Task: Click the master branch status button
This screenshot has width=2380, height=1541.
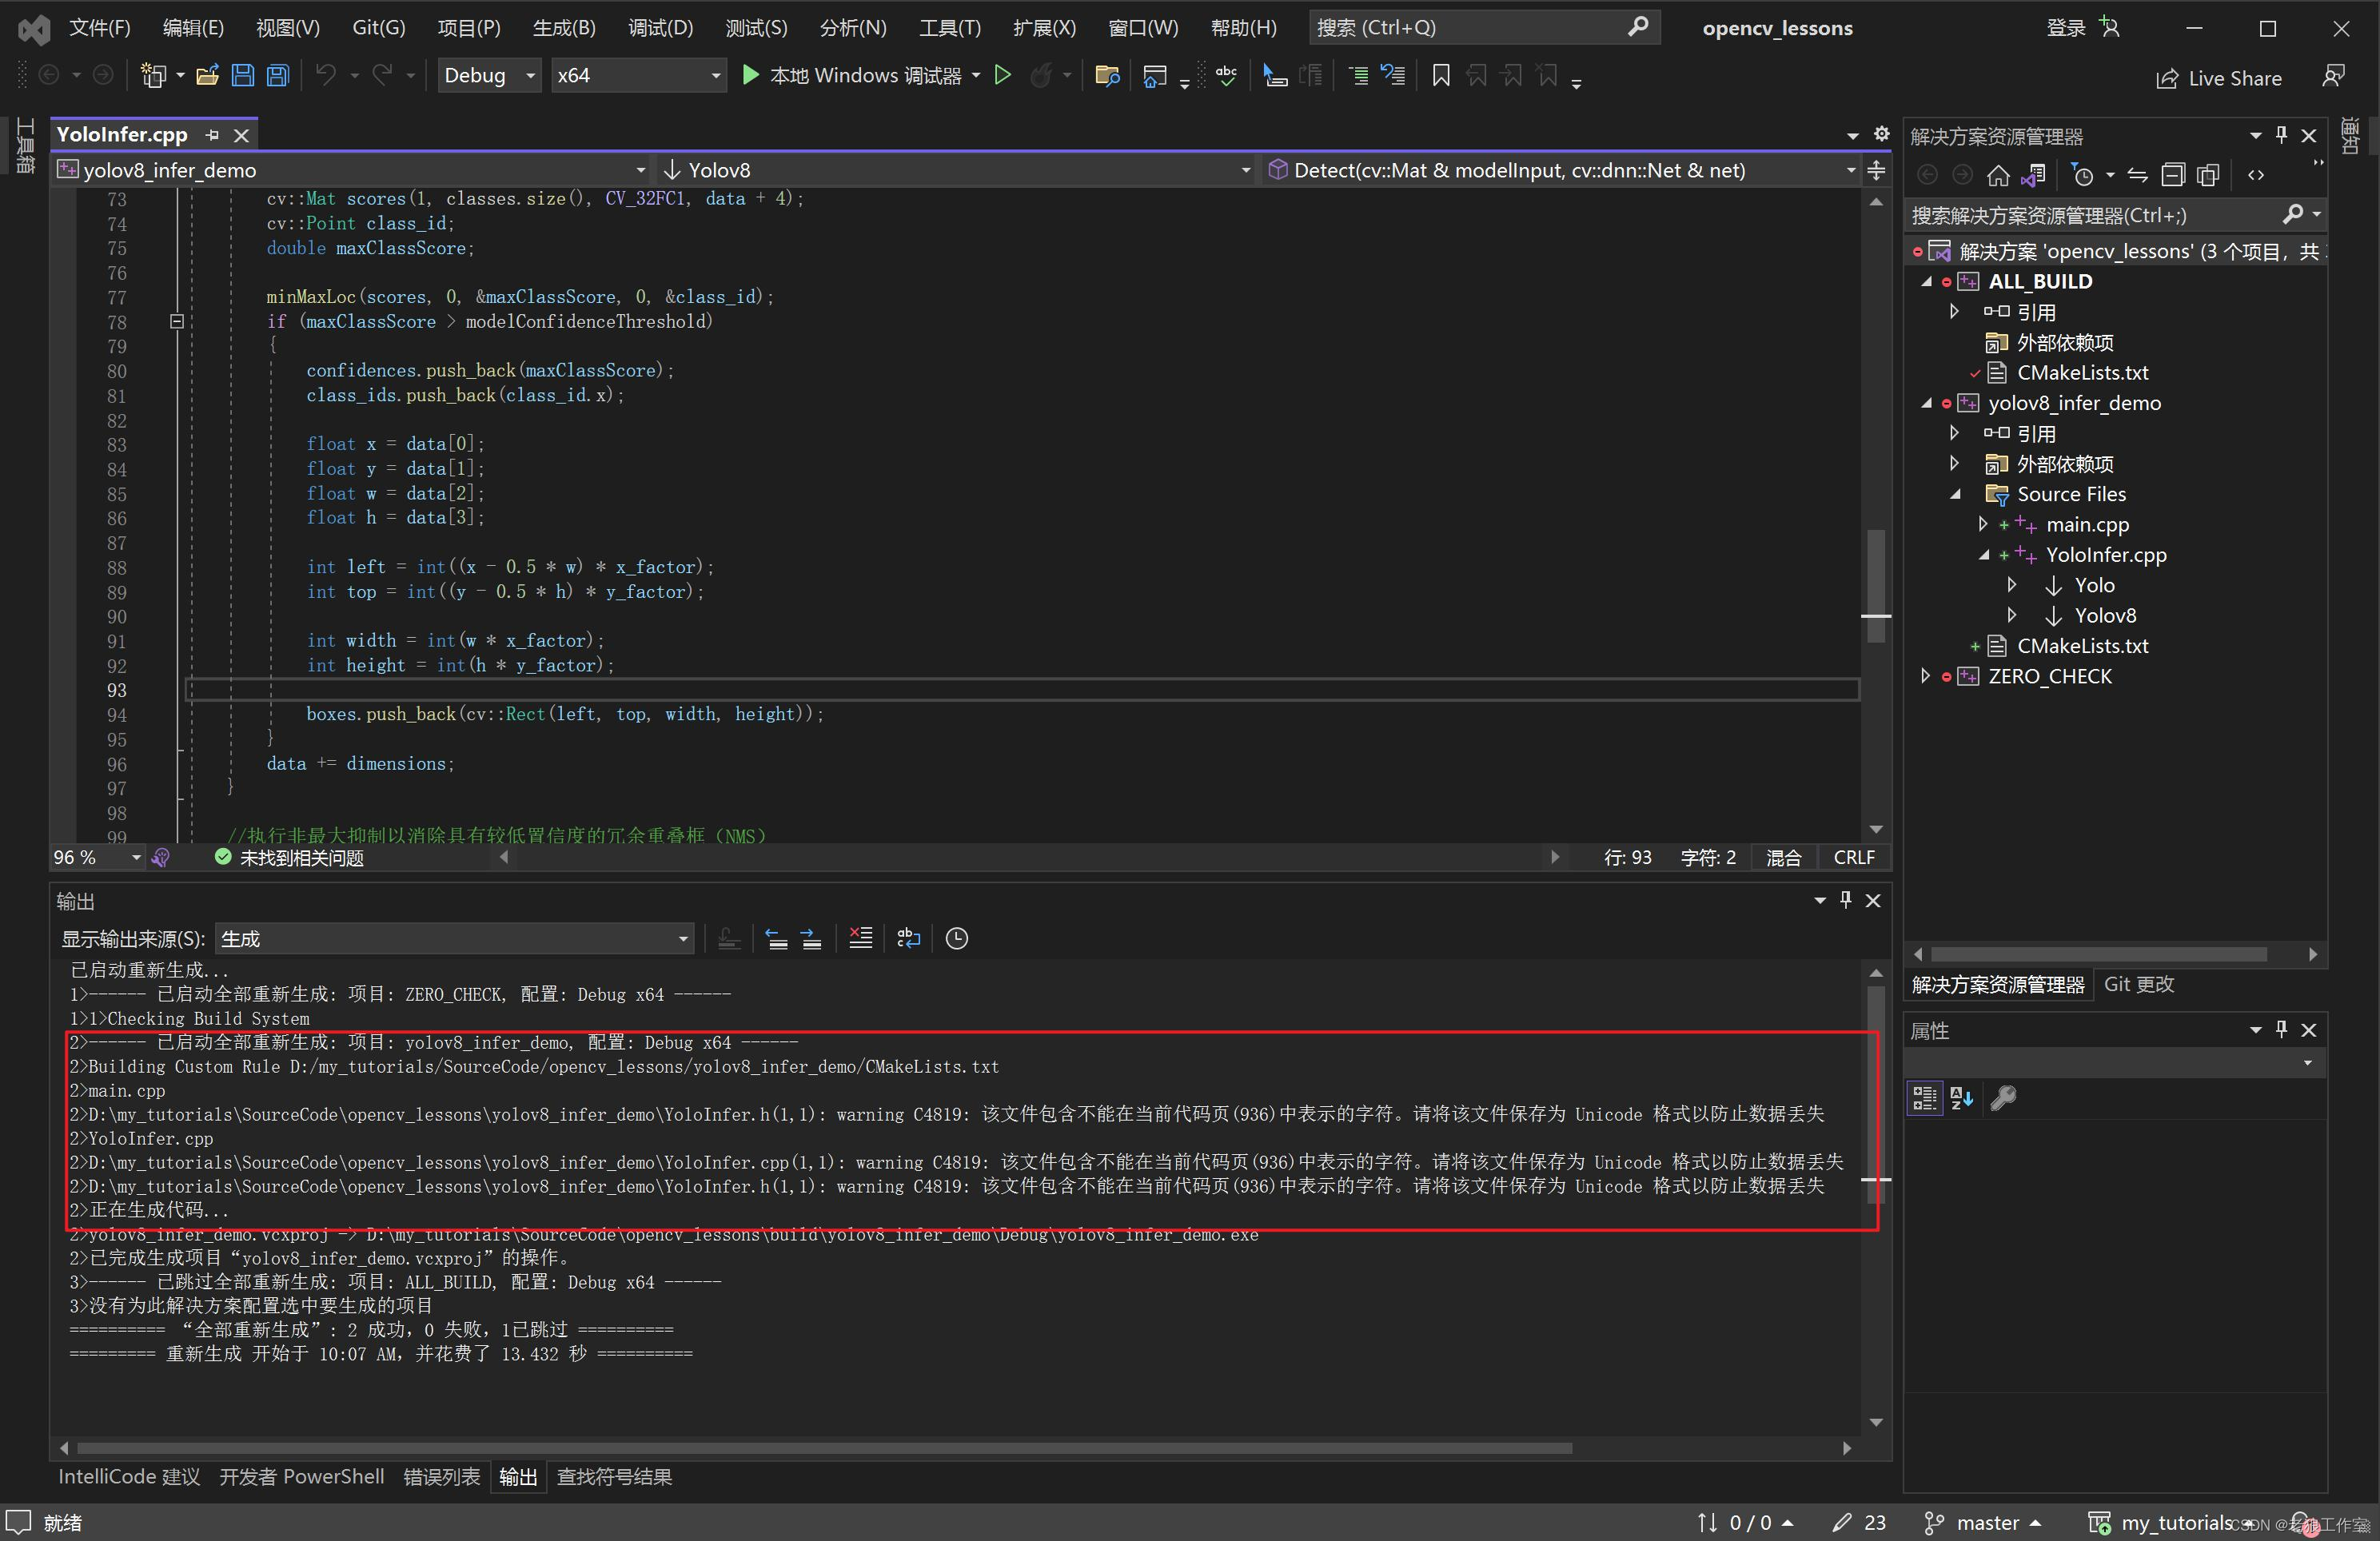Action: [1984, 1522]
